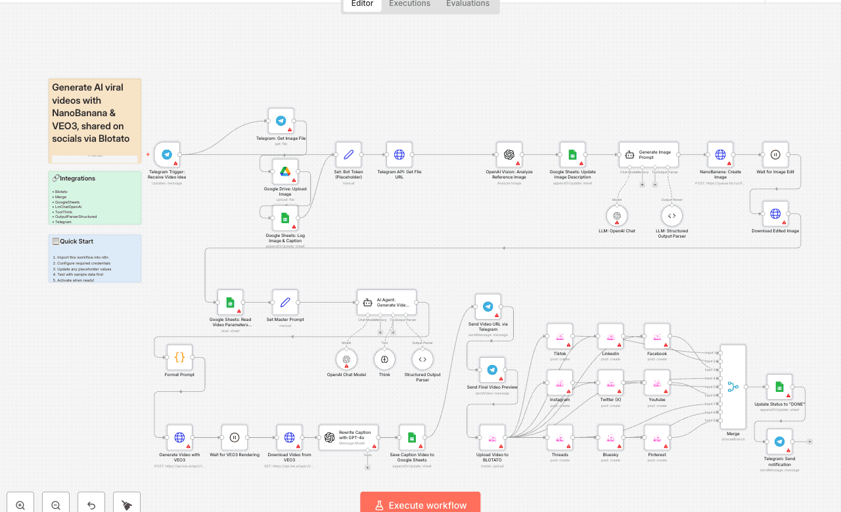Click the undo arrow canvas control button
Viewport: 841px width, 512px height.
[x=91, y=505]
